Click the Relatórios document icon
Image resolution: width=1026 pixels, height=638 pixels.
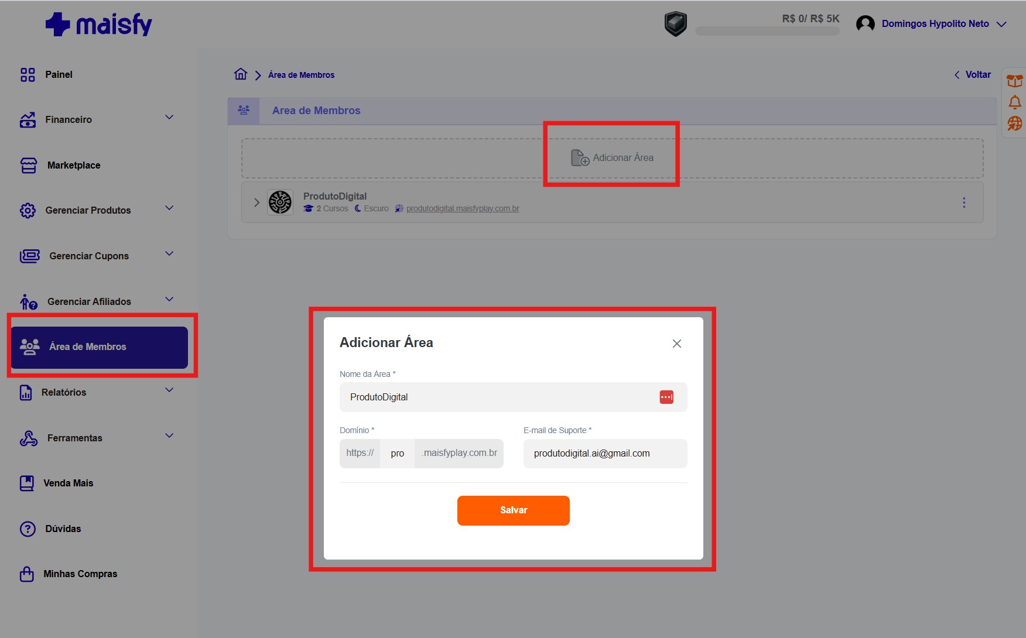[26, 392]
